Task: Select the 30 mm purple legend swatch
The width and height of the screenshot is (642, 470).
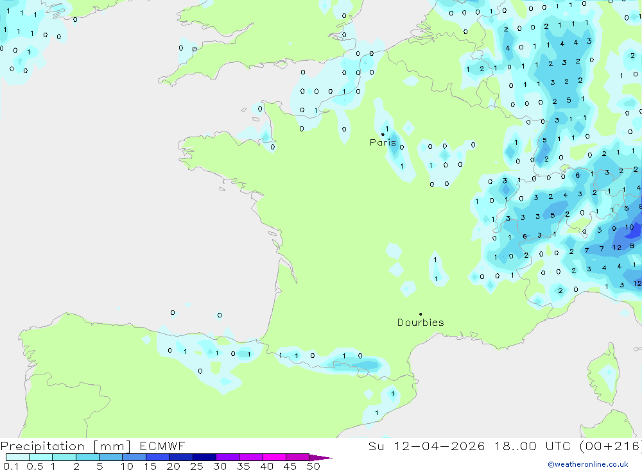Action: (x=227, y=457)
